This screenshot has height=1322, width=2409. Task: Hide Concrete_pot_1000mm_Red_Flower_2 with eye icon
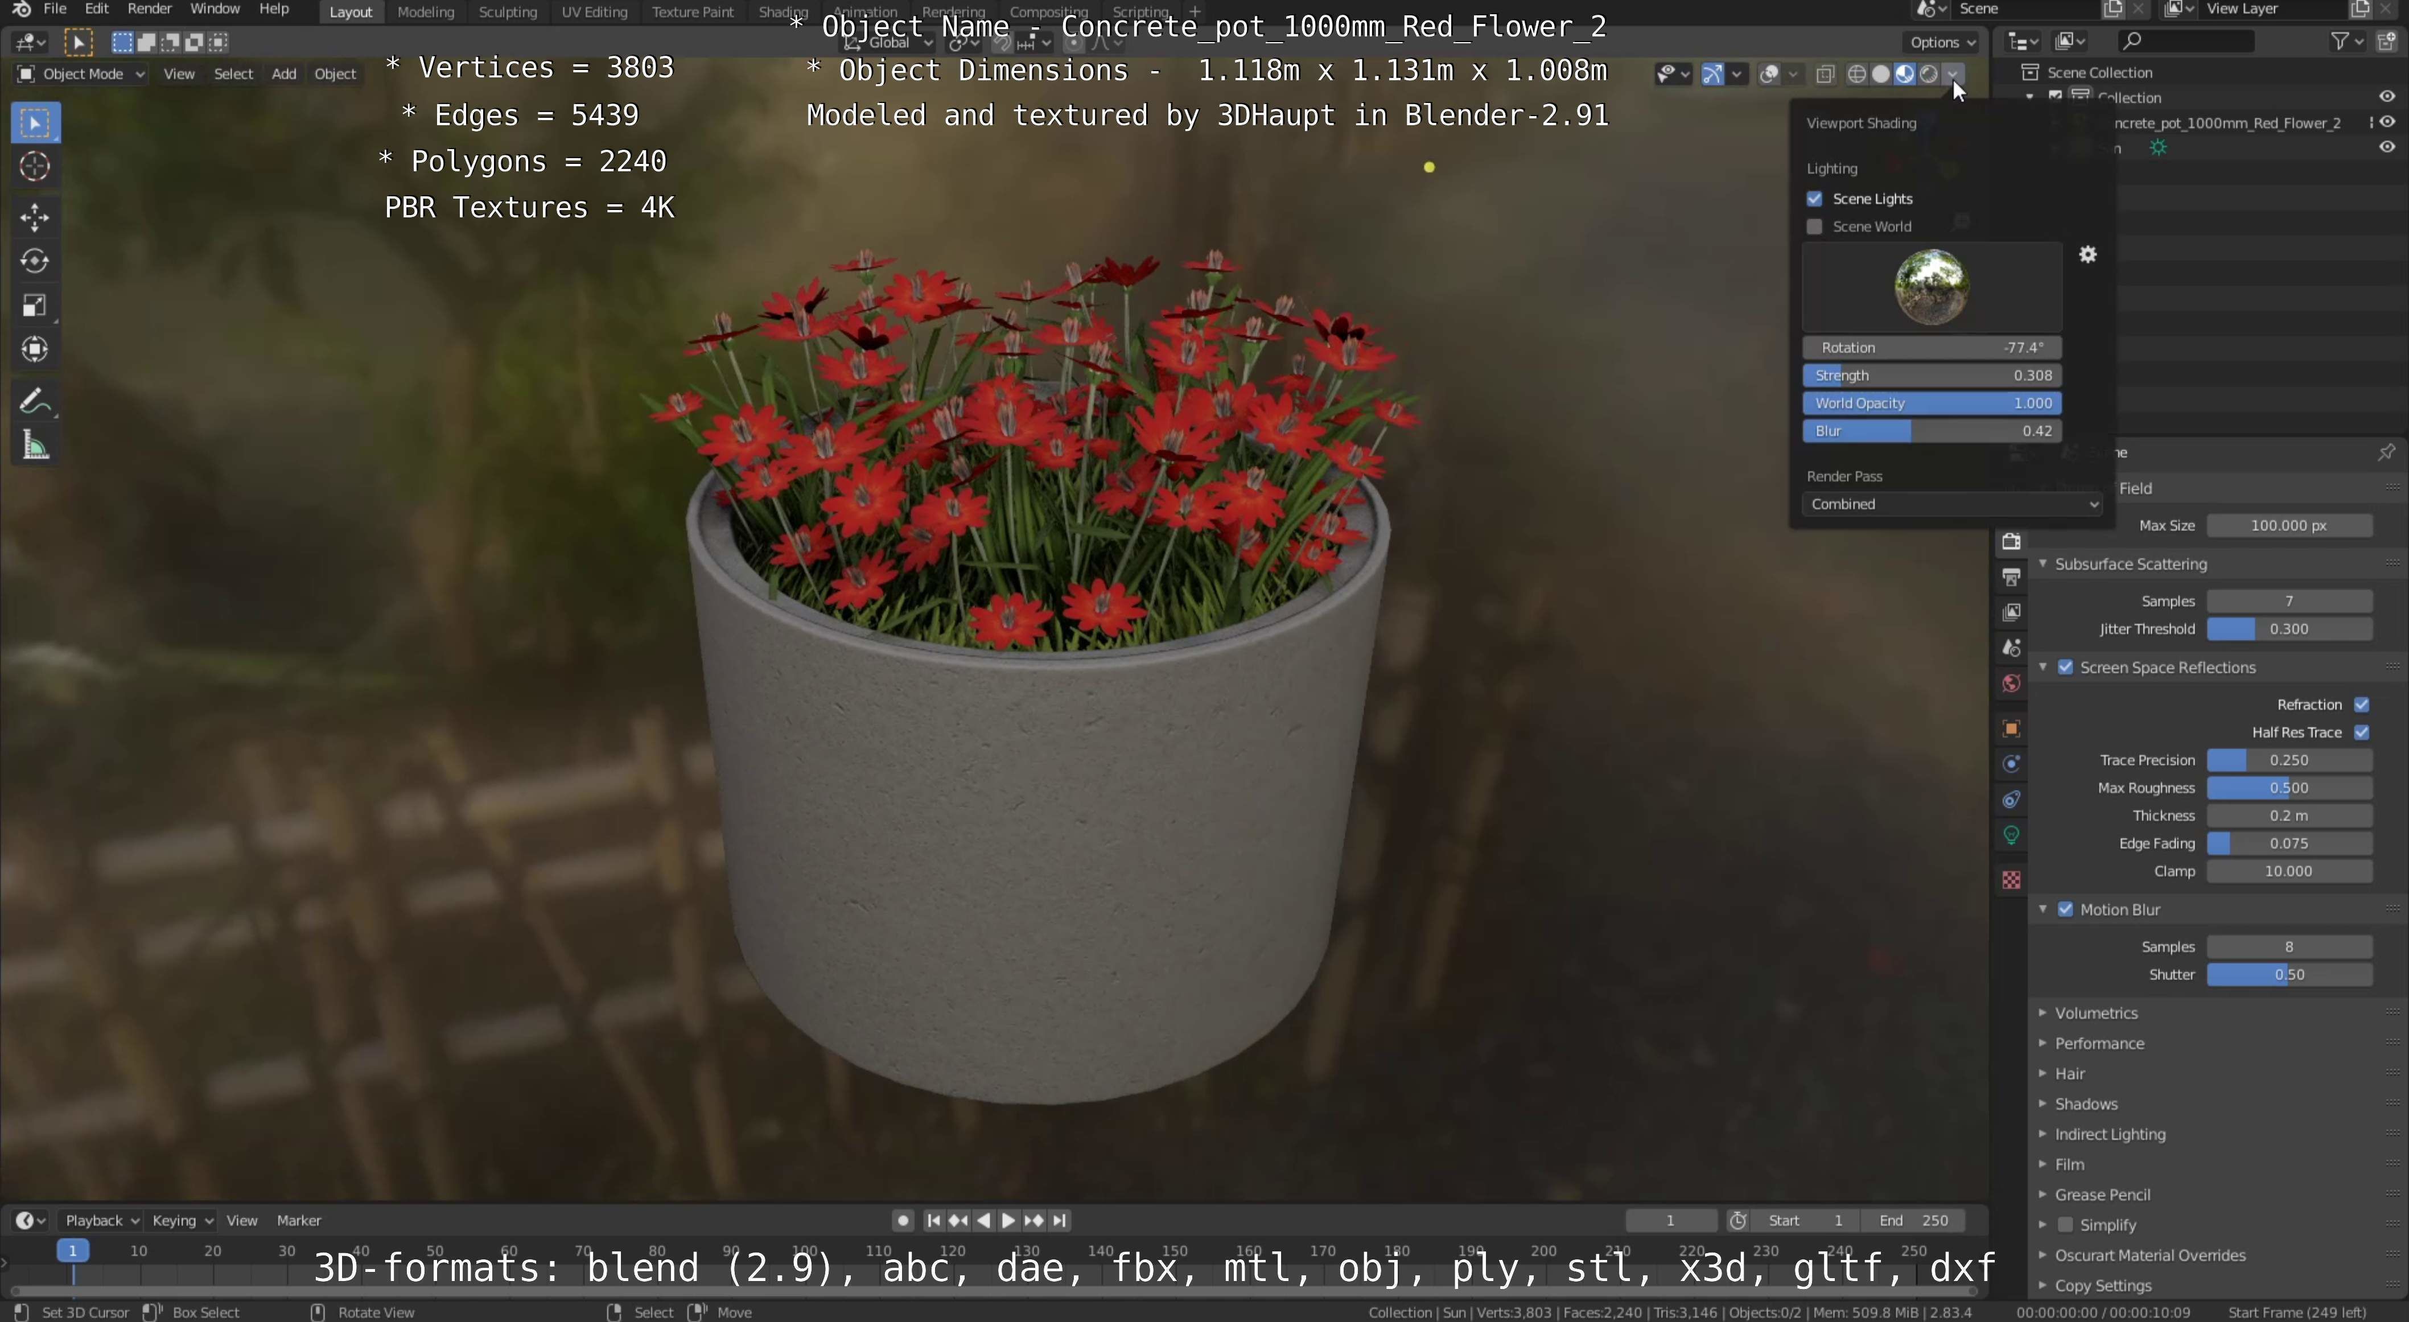pyautogui.click(x=2387, y=122)
